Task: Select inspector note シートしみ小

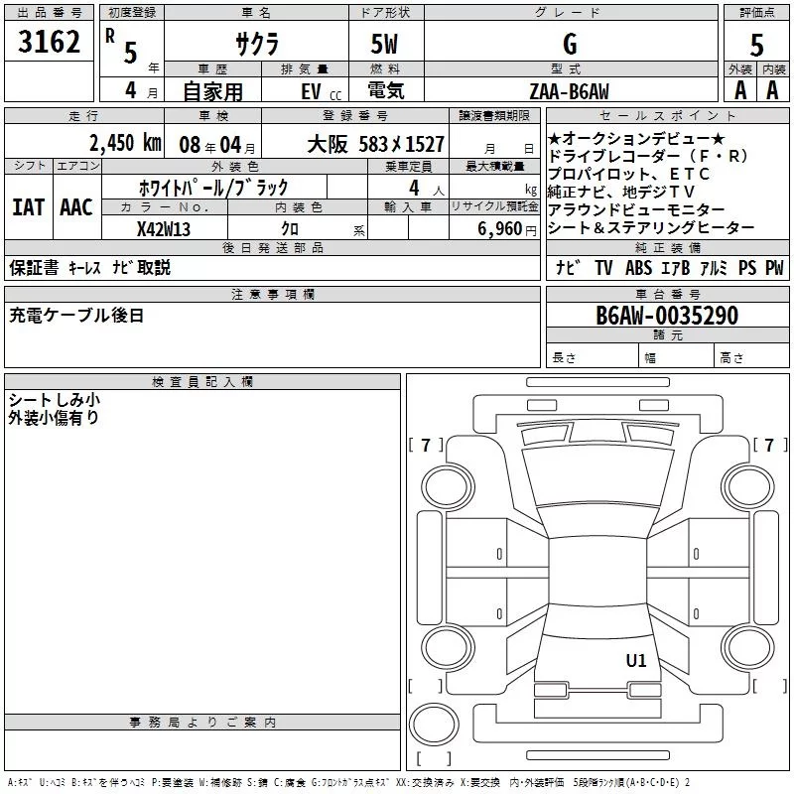Action: (55, 400)
